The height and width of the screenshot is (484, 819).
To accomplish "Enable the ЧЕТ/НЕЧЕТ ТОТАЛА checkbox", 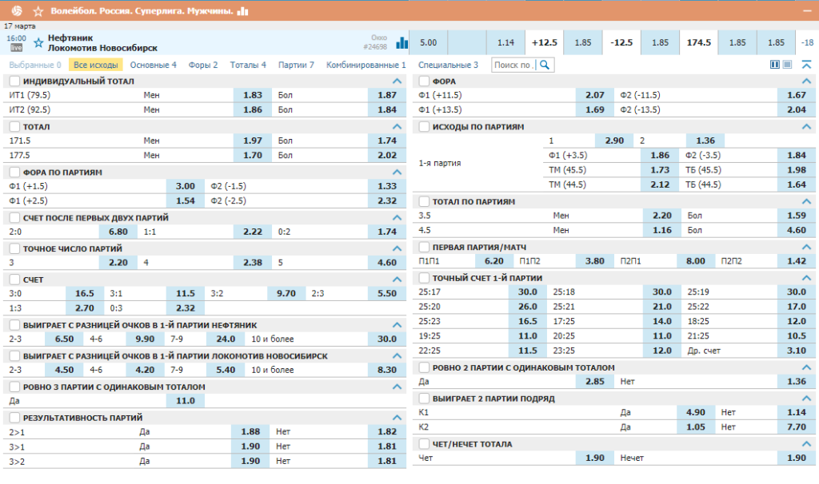I will pyautogui.click(x=424, y=444).
